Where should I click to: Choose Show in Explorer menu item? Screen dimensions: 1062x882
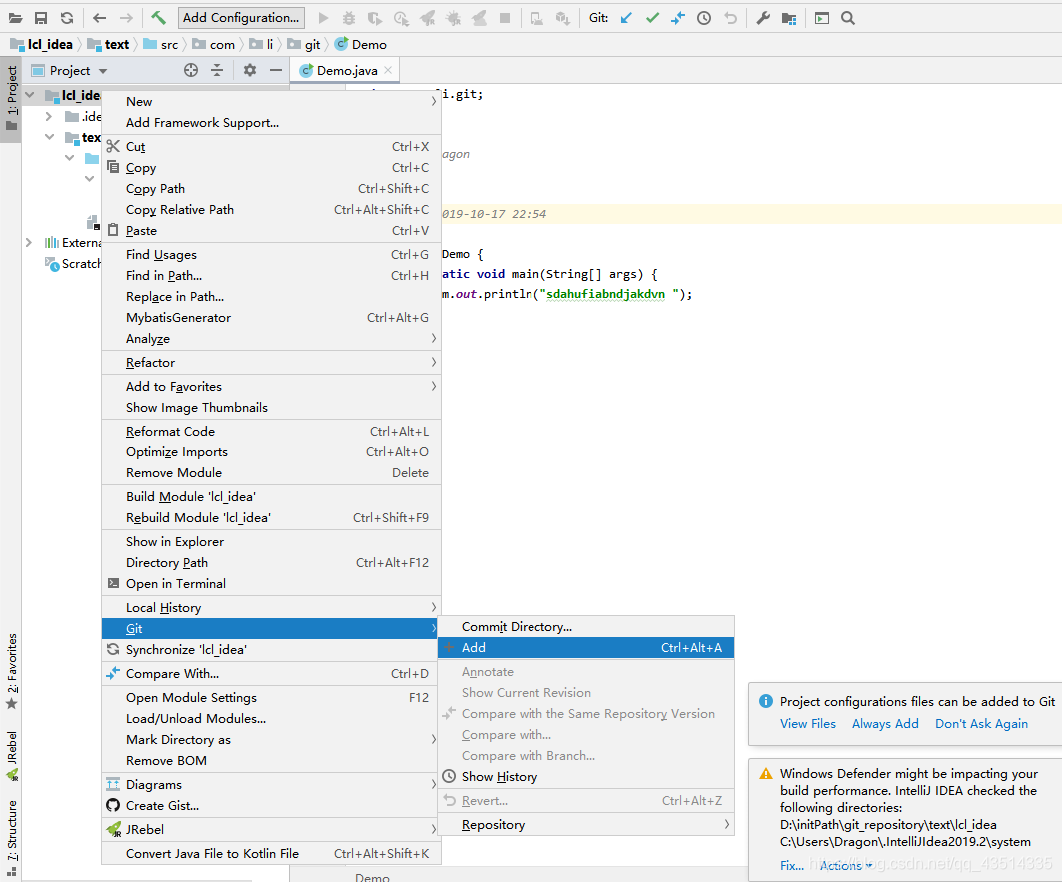pyautogui.click(x=271, y=542)
